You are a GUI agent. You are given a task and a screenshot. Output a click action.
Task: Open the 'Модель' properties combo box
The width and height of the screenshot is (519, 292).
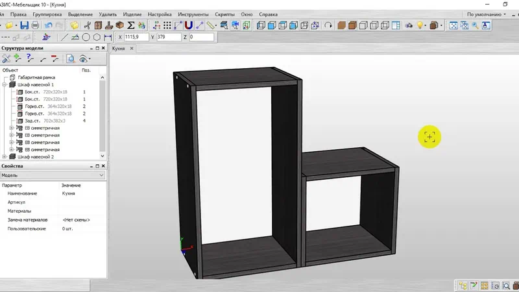pos(53,175)
